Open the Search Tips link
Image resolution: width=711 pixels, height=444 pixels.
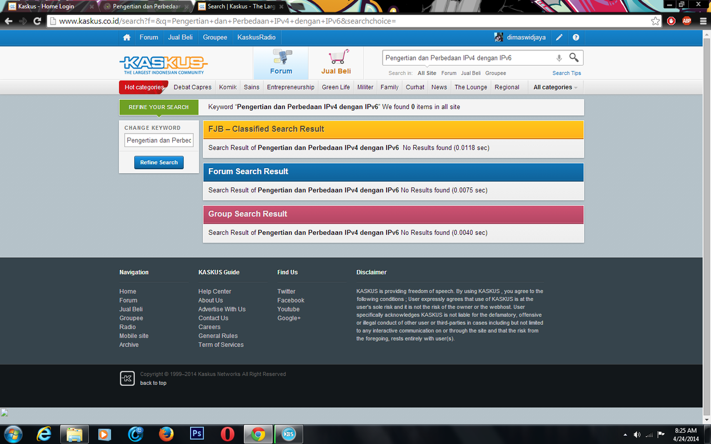pos(567,73)
